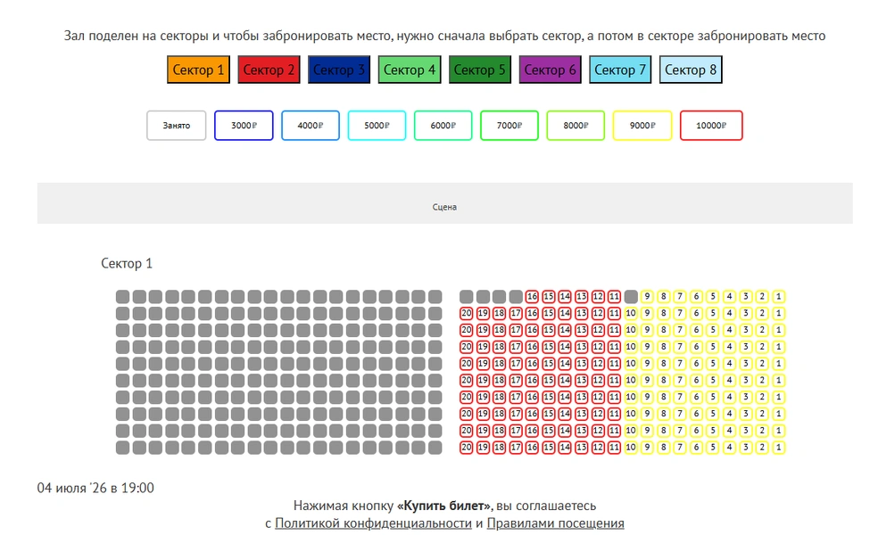Pick seat 8 in the top row

pyautogui.click(x=664, y=297)
